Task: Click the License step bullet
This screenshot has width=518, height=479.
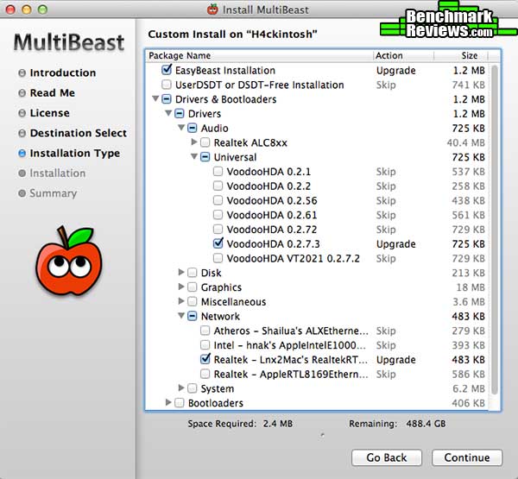Action: 22,113
